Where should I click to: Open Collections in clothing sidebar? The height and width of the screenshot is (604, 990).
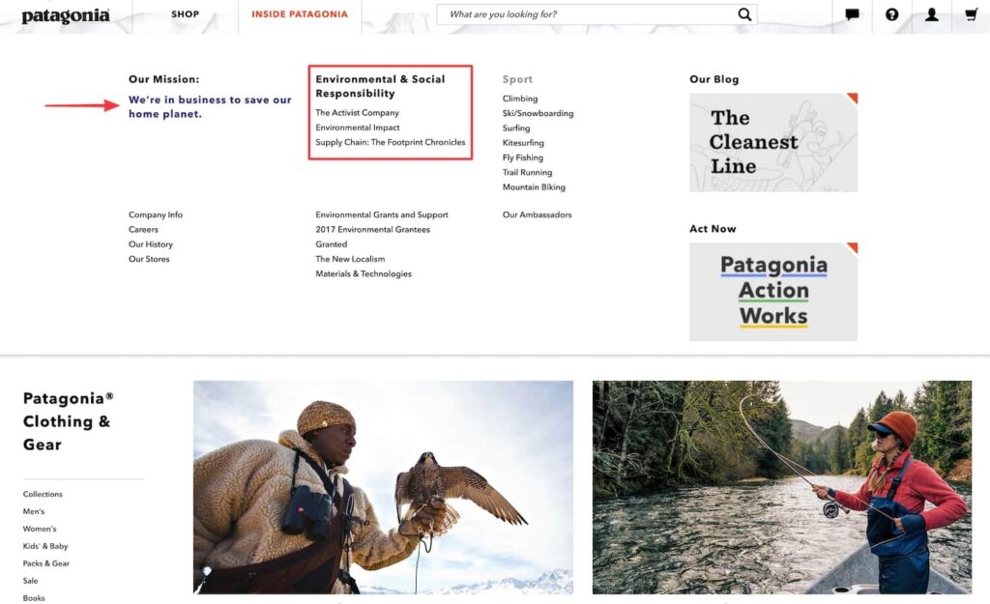pyautogui.click(x=43, y=494)
